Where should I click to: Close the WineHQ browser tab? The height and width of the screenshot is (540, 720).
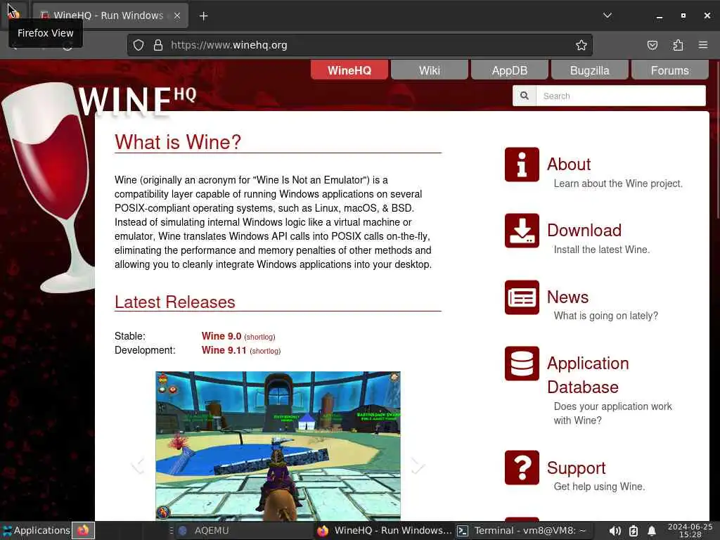177,15
